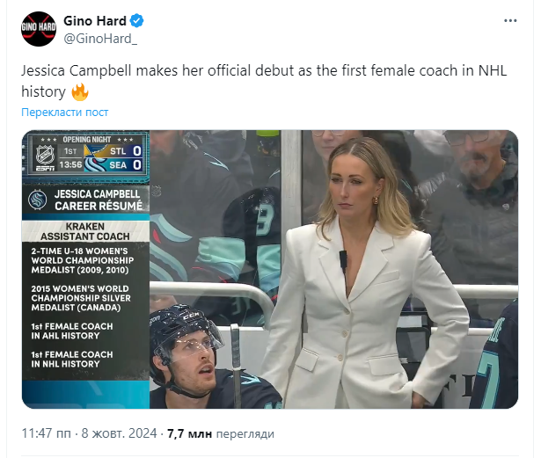
Task: Click the fire emoji in the post
Action: (x=80, y=91)
